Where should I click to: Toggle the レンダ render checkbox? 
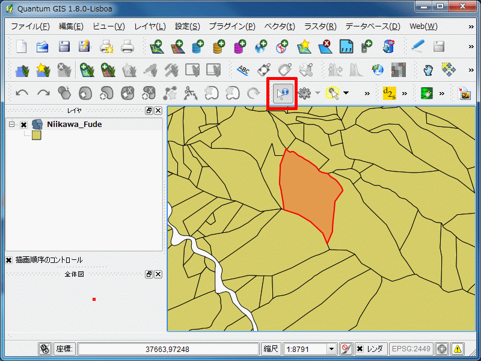(359, 349)
